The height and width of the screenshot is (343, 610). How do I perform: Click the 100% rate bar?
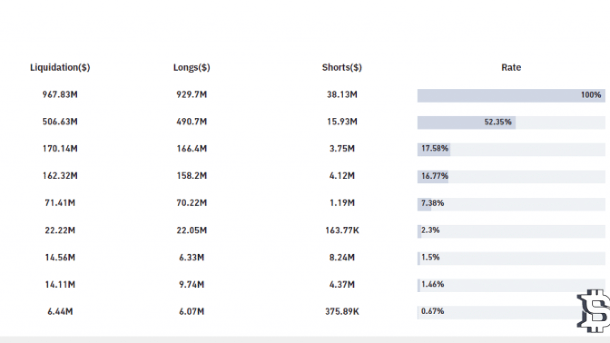511,95
